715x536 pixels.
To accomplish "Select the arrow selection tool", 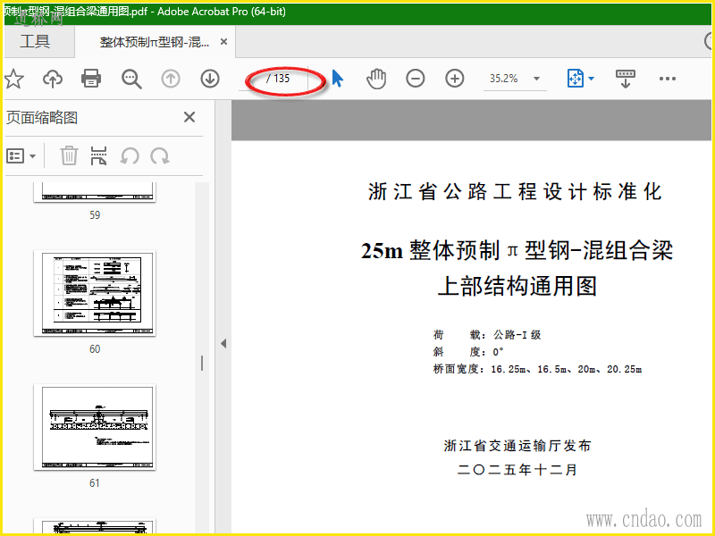I will 337,79.
